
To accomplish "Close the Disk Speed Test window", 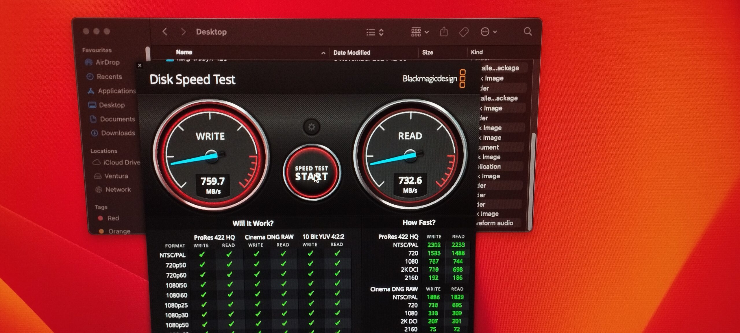I will point(140,66).
